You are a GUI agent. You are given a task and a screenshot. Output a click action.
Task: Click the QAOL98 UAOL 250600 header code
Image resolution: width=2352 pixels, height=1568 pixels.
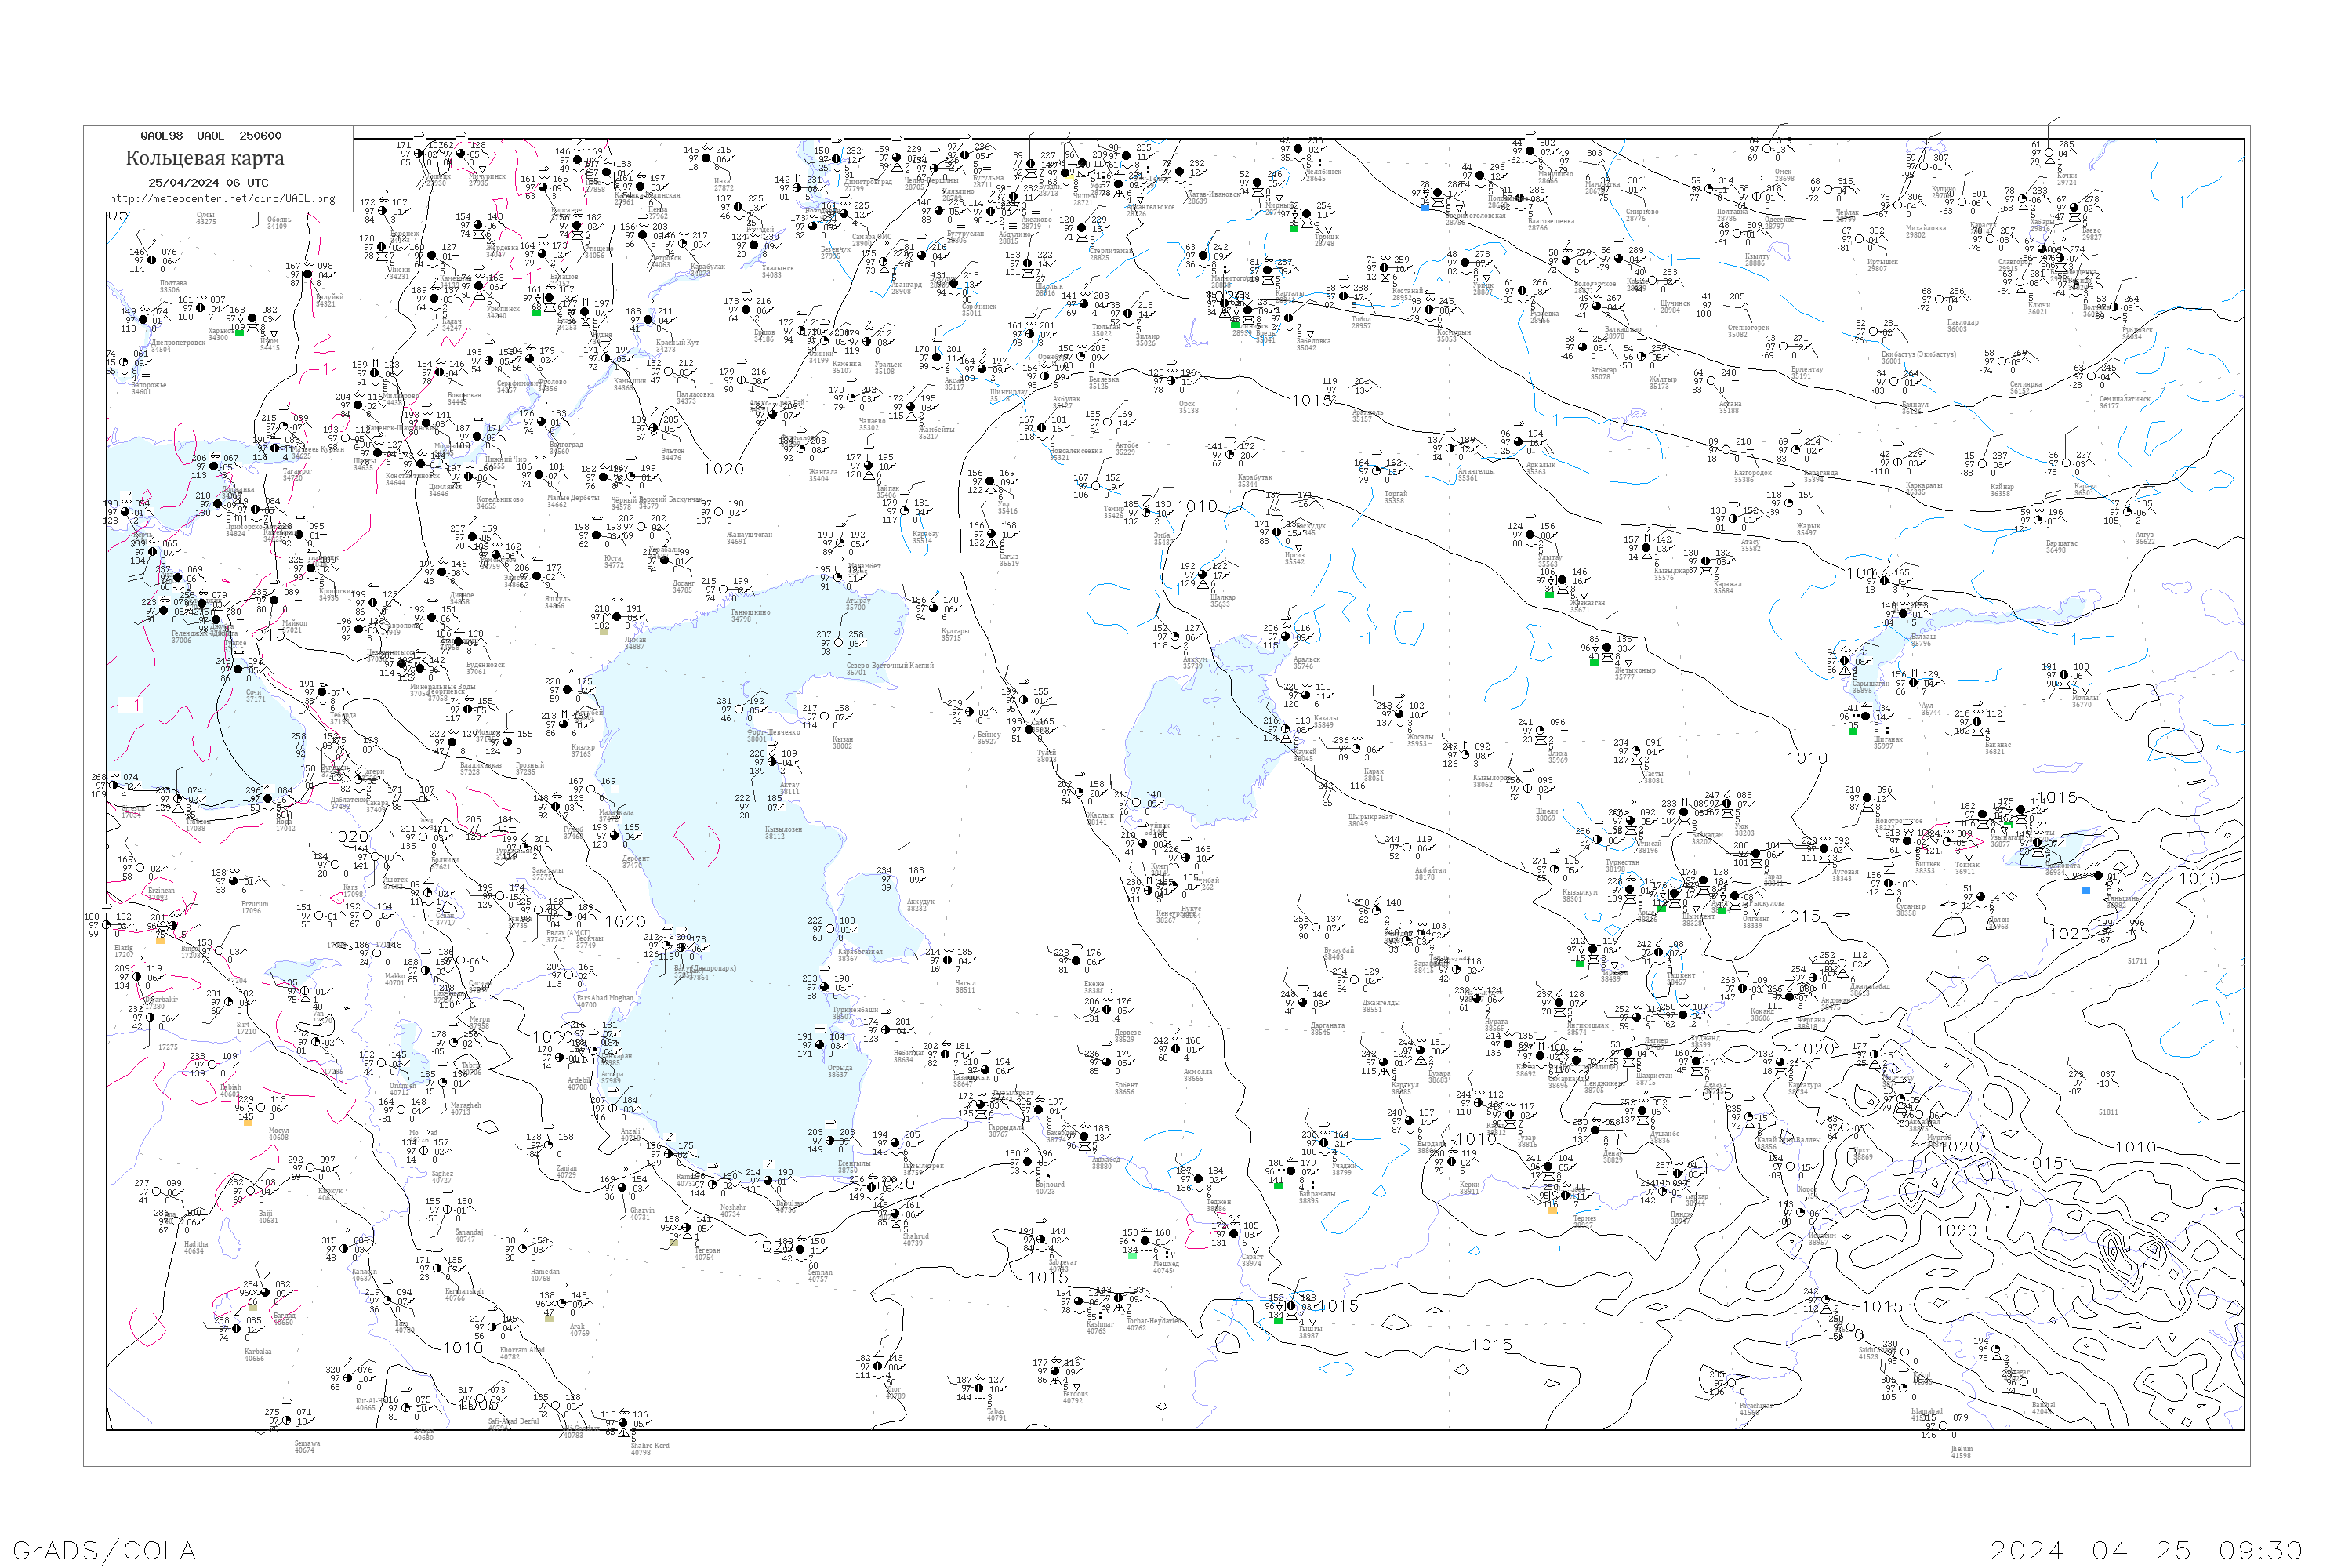click(210, 136)
